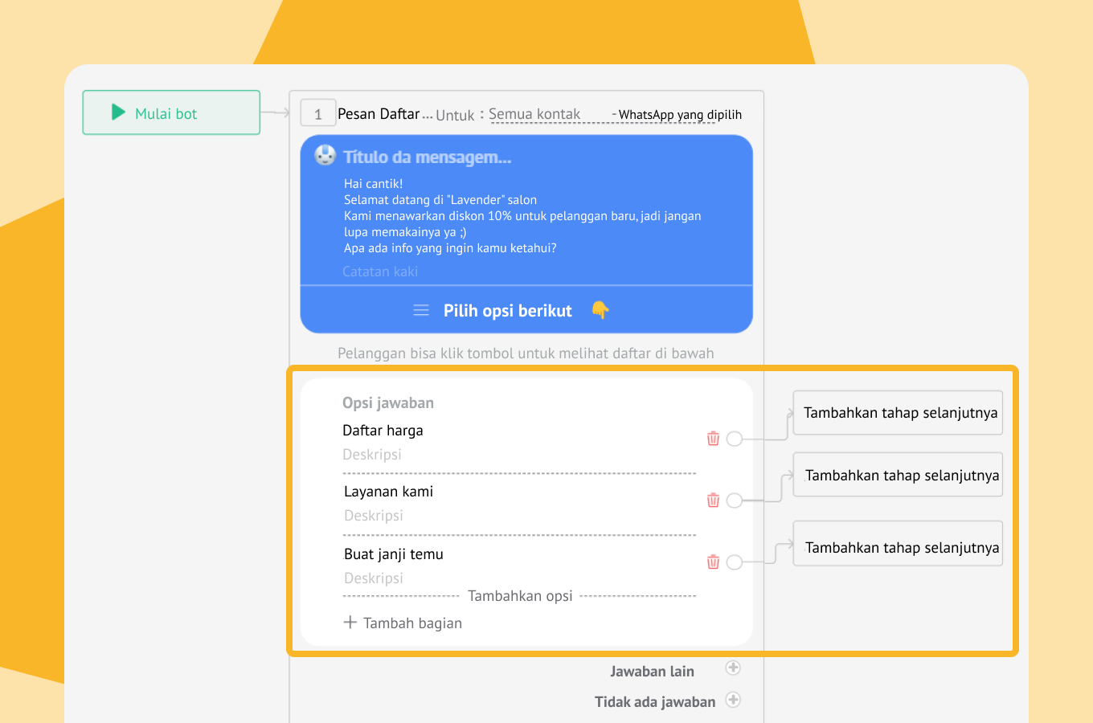This screenshot has height=723, width=1093.
Task: Click Deskripsi field under Layanan kami
Action: [x=374, y=516]
